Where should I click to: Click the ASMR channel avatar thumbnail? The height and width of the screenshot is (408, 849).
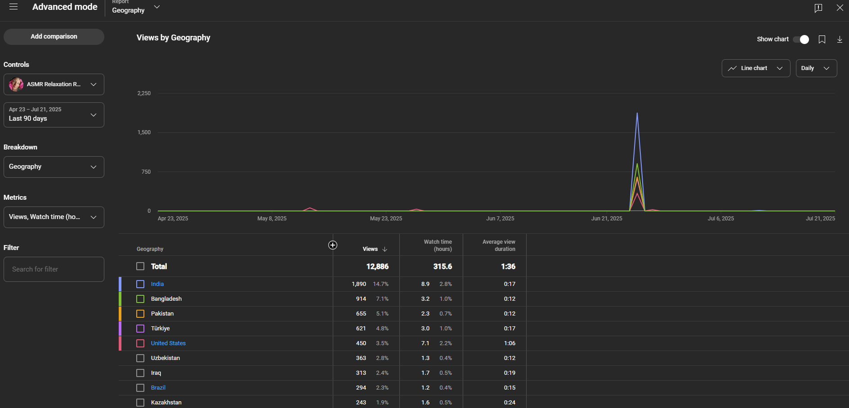(16, 84)
